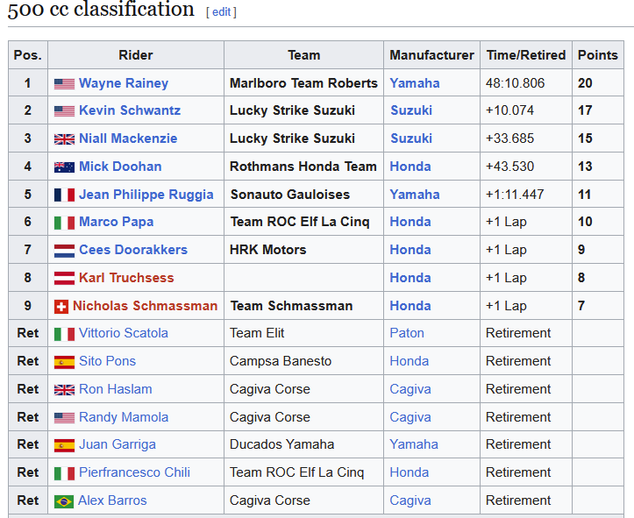Click Spanish flag beside Sito Pons
The width and height of the screenshot is (634, 518).
[64, 362]
